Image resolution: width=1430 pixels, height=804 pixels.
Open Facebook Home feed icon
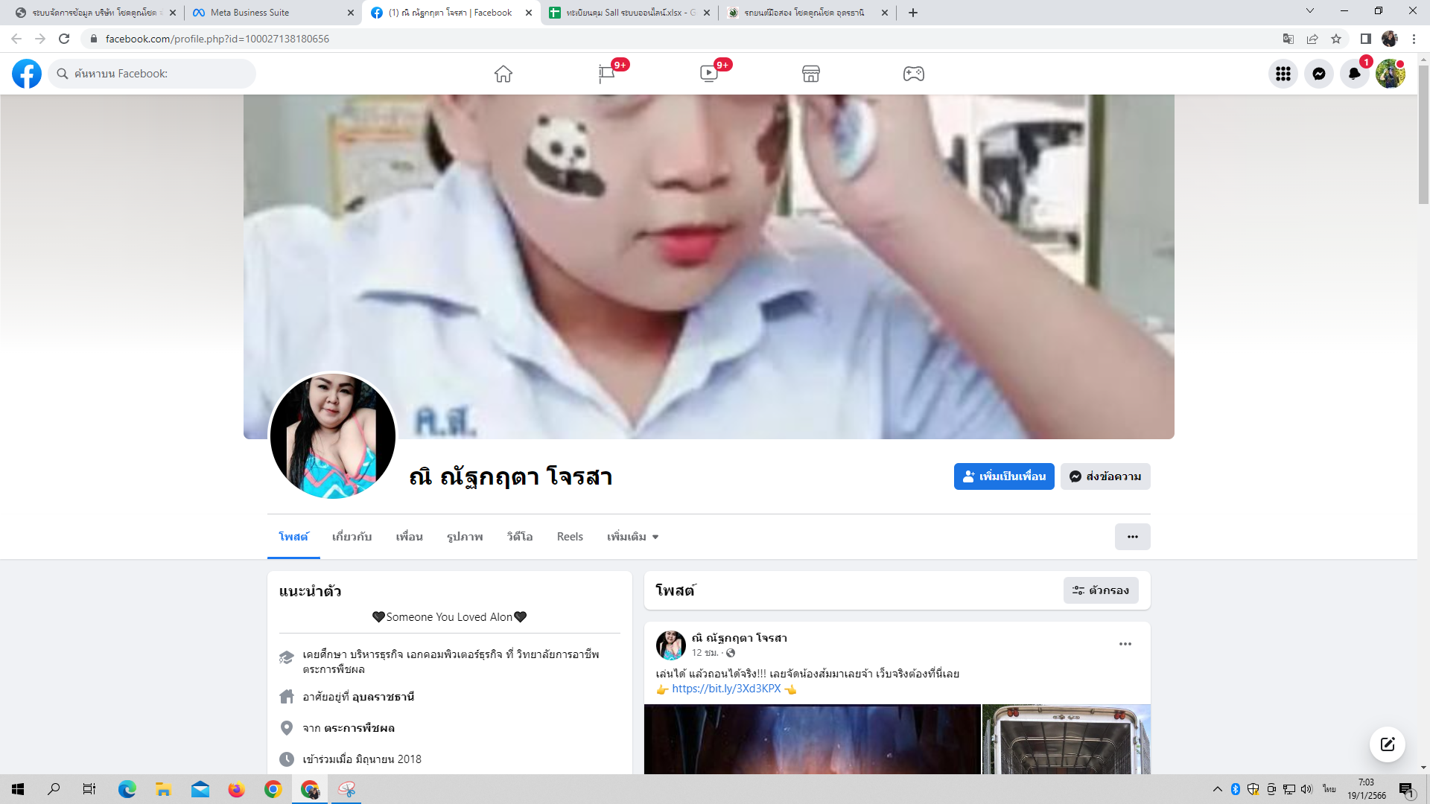(x=503, y=74)
